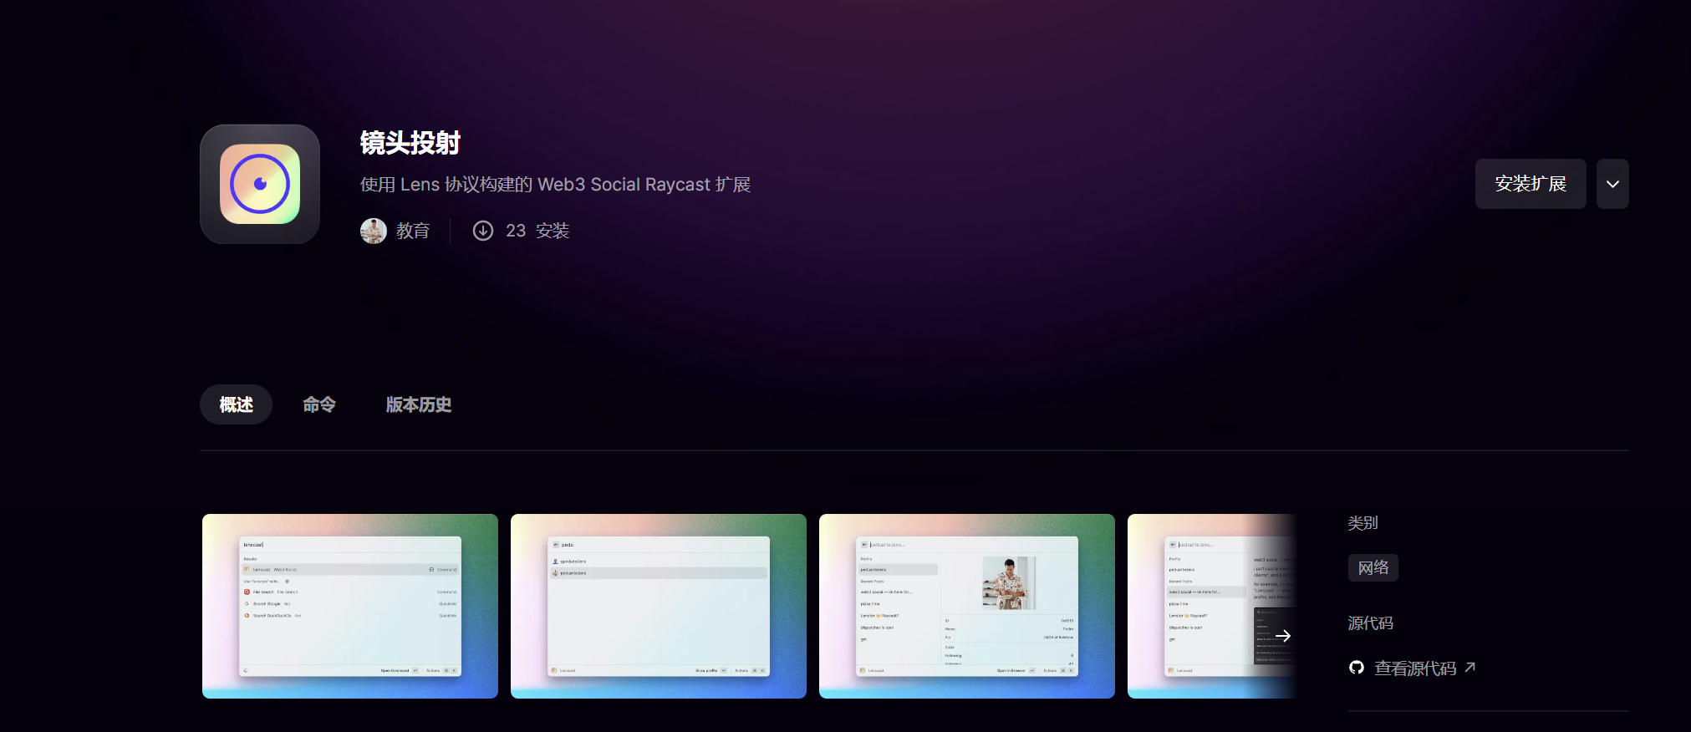Click the 23 安装 install count text
This screenshot has width=1691, height=732.
[537, 231]
